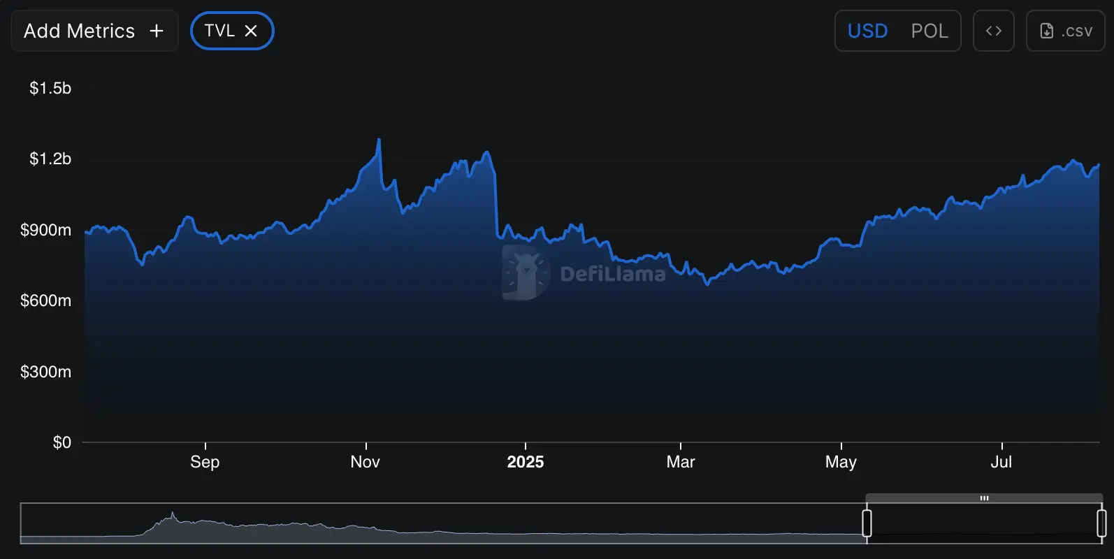Click the Mar x-axis label
Viewport: 1114px width, 559px height.
point(681,462)
